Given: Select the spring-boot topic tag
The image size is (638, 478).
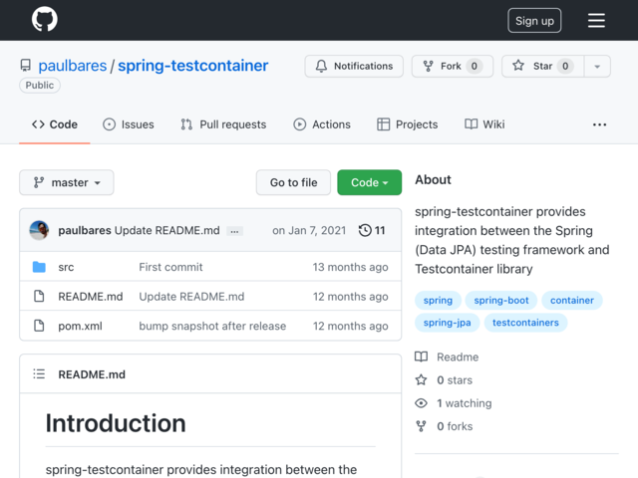Looking at the screenshot, I should coord(501,300).
